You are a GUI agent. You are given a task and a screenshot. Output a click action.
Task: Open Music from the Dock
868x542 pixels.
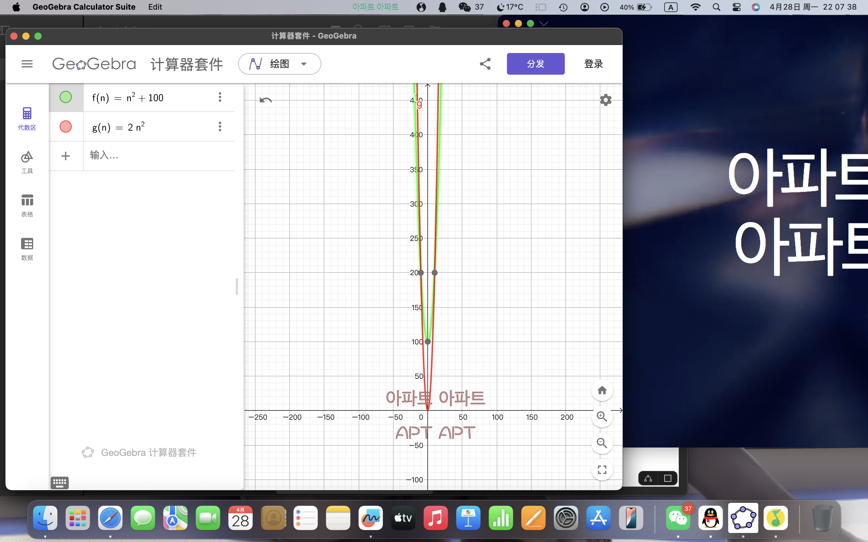coord(436,518)
